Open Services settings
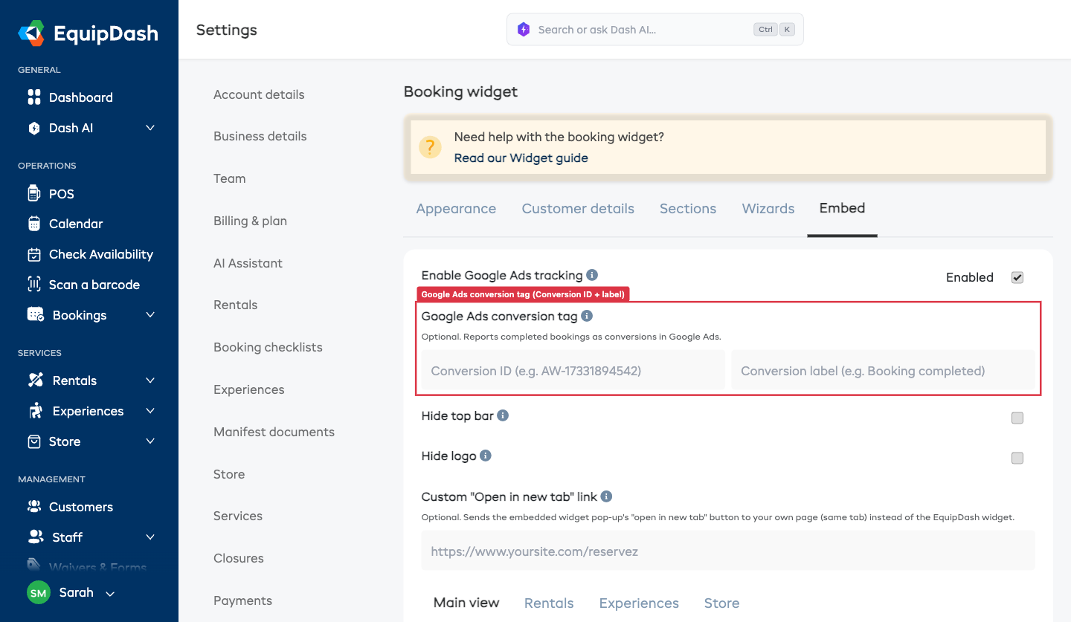 pyautogui.click(x=237, y=516)
